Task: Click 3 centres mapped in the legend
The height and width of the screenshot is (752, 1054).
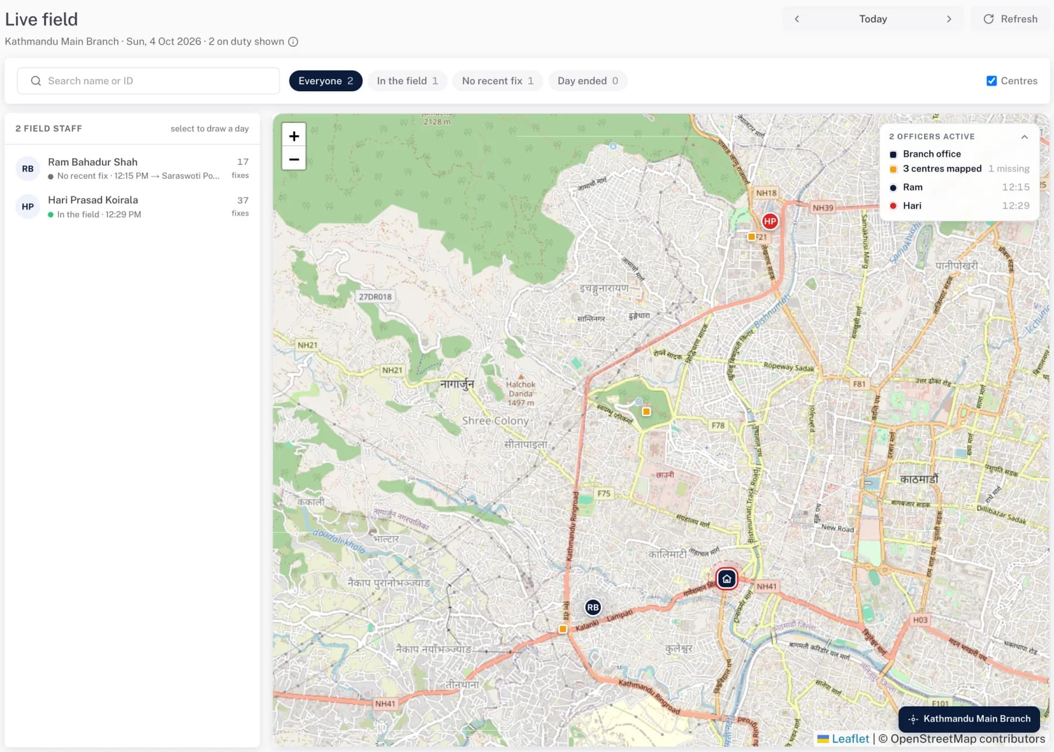Action: pyautogui.click(x=942, y=169)
